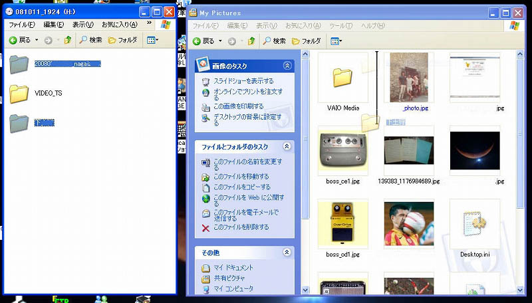This screenshot has height=303, width=532.
Task: Select the Desktop.ini file icon
Action: pos(474,224)
